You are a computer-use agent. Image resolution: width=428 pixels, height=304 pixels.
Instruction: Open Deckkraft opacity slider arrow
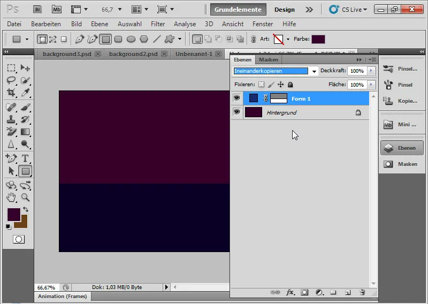pyautogui.click(x=371, y=71)
